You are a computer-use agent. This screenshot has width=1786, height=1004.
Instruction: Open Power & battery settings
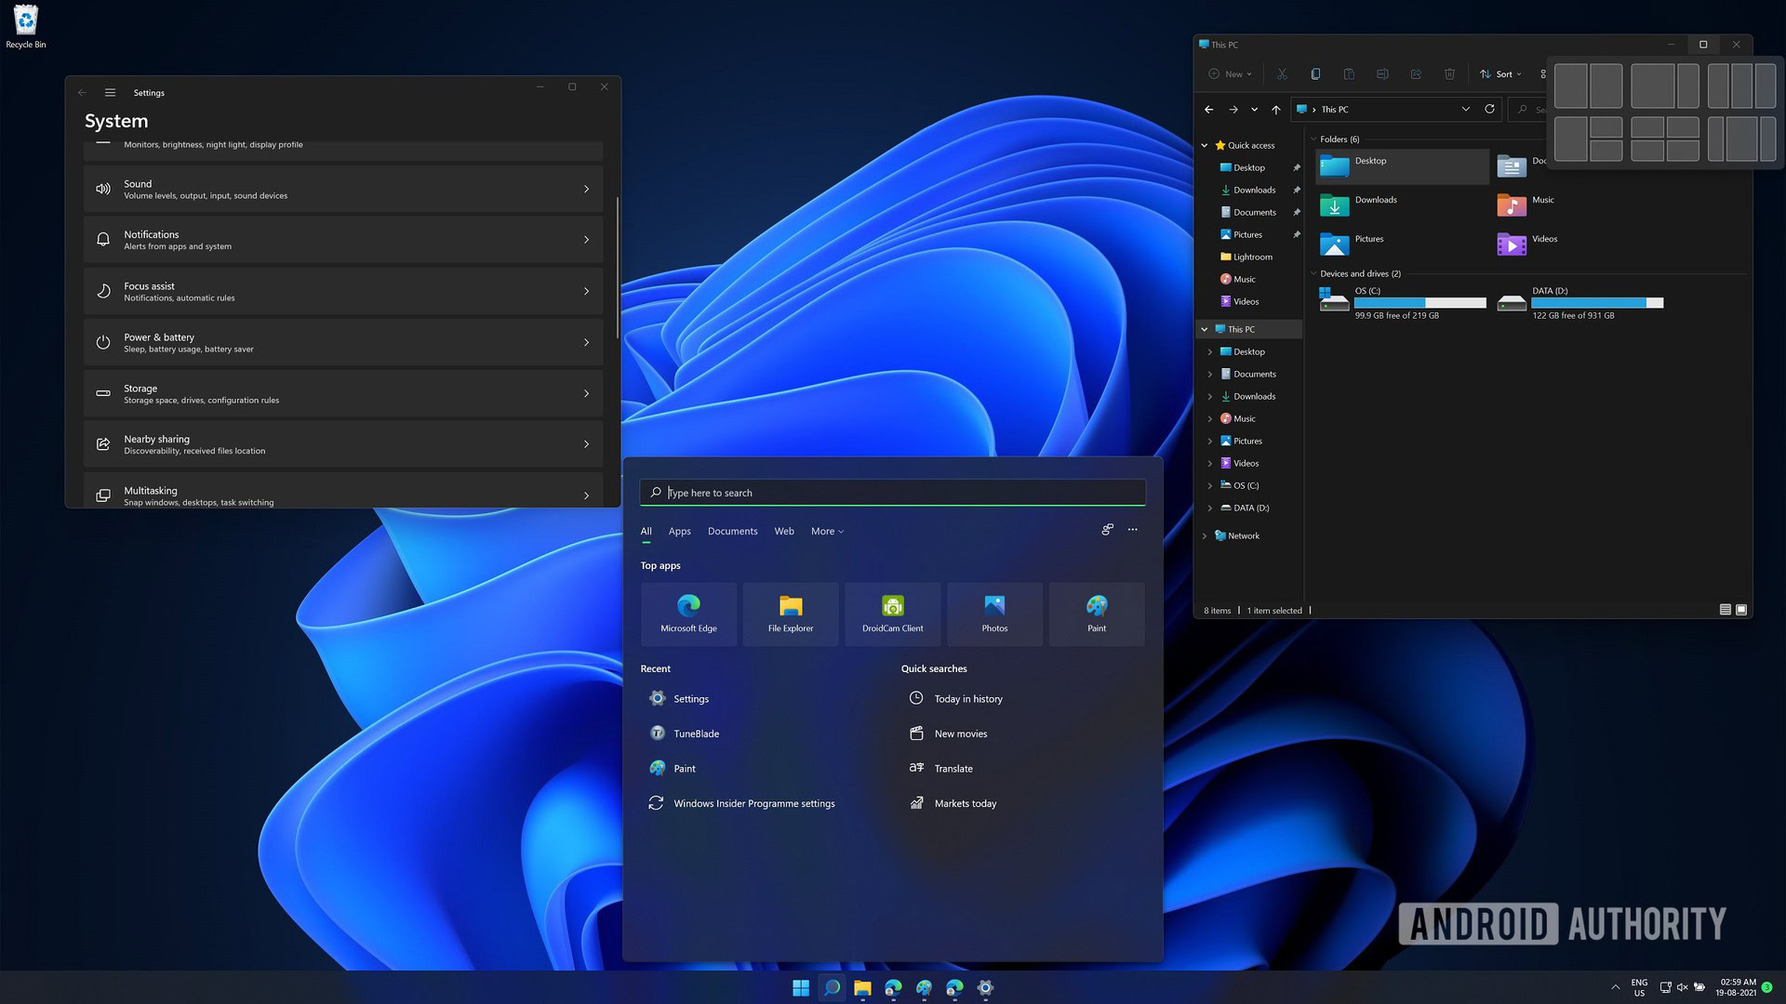coord(342,343)
